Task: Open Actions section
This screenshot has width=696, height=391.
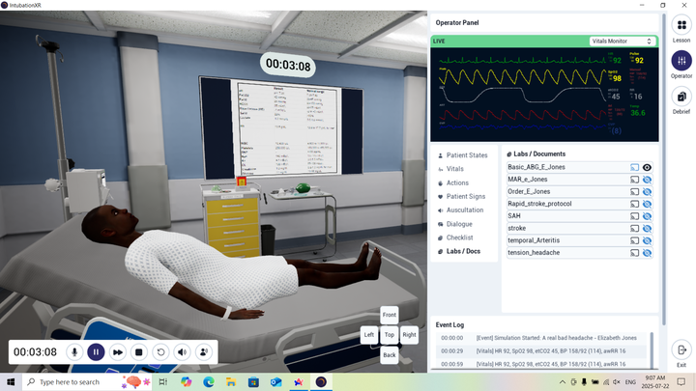Action: (452, 182)
